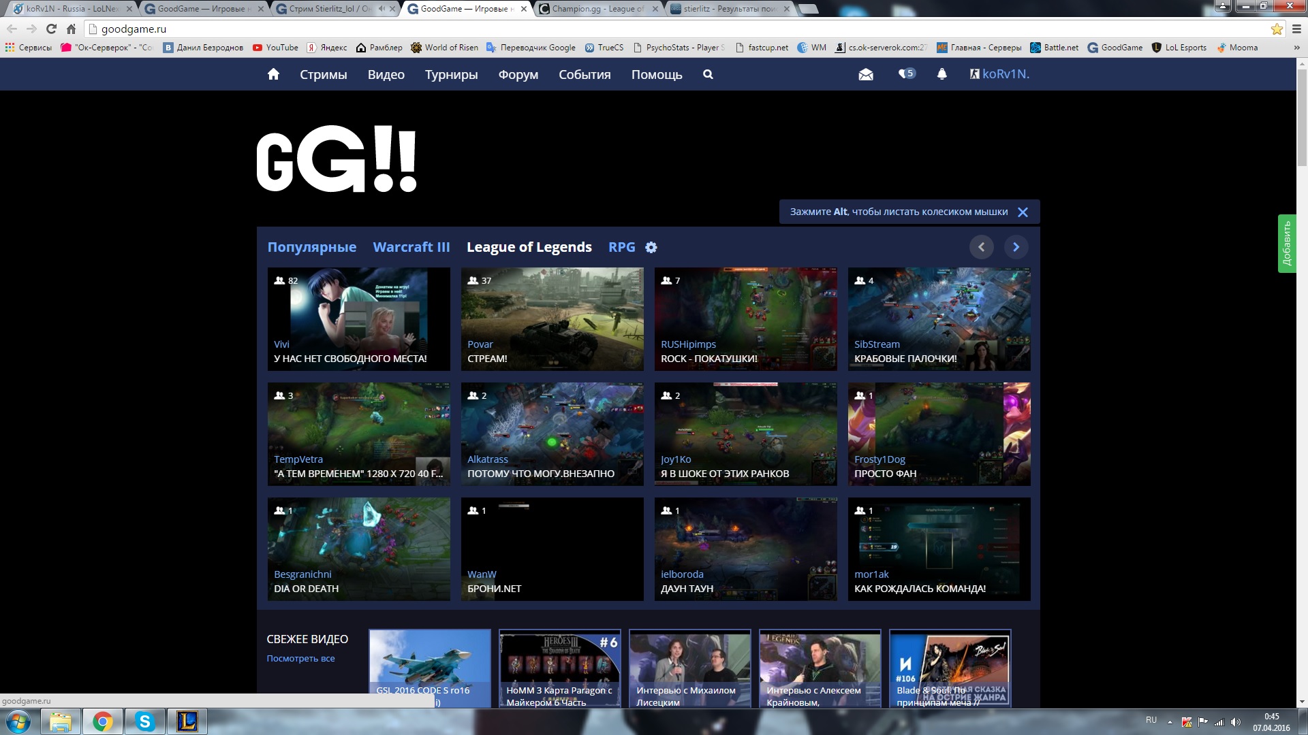Open TempVetra stream thumbnail
Image resolution: width=1308 pixels, height=735 pixels.
(x=358, y=434)
